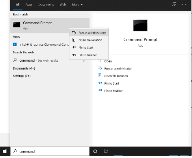This screenshot has width=192, height=158.
Task: Click the Search the web heading
Action: (23, 52)
